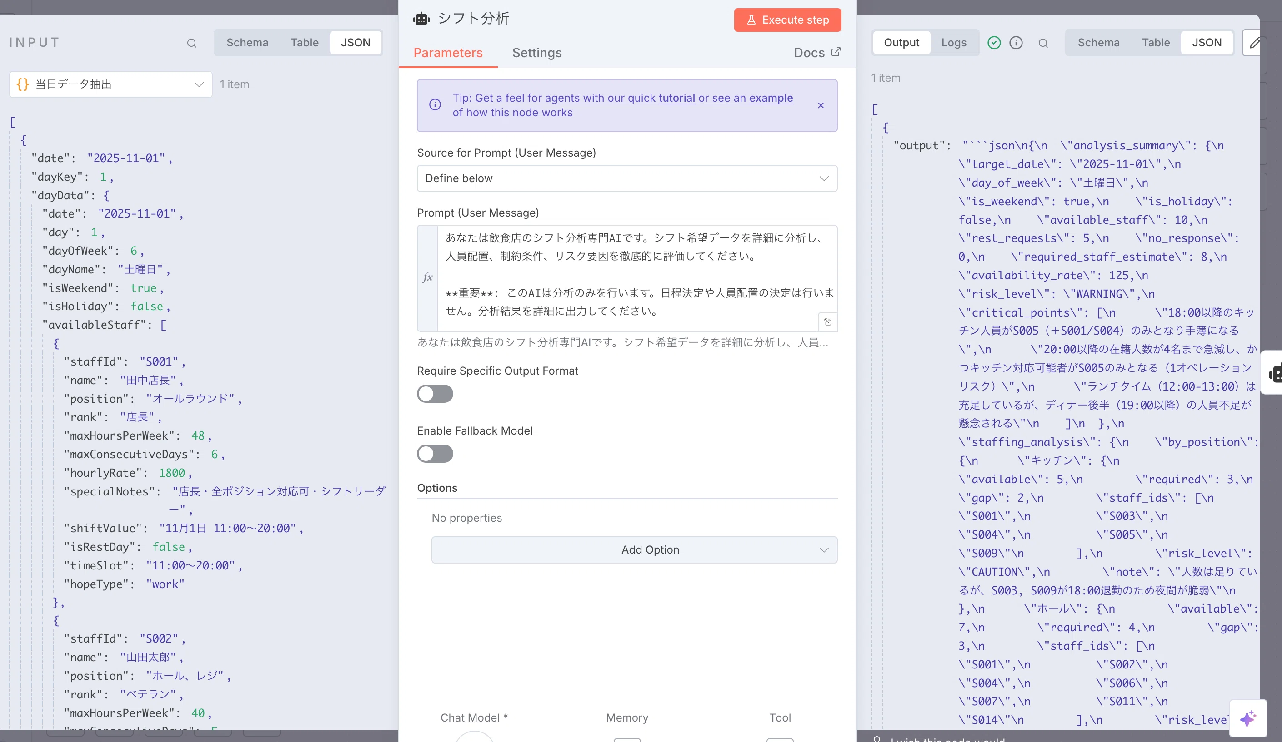Select Table view in output panel

click(x=1155, y=43)
